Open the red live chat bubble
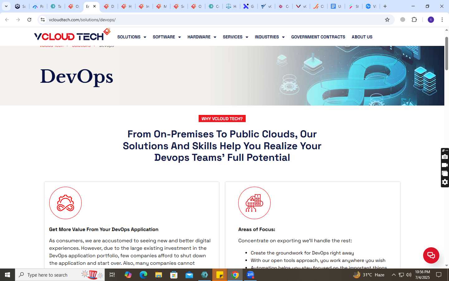This screenshot has height=281, width=449. click(431, 255)
